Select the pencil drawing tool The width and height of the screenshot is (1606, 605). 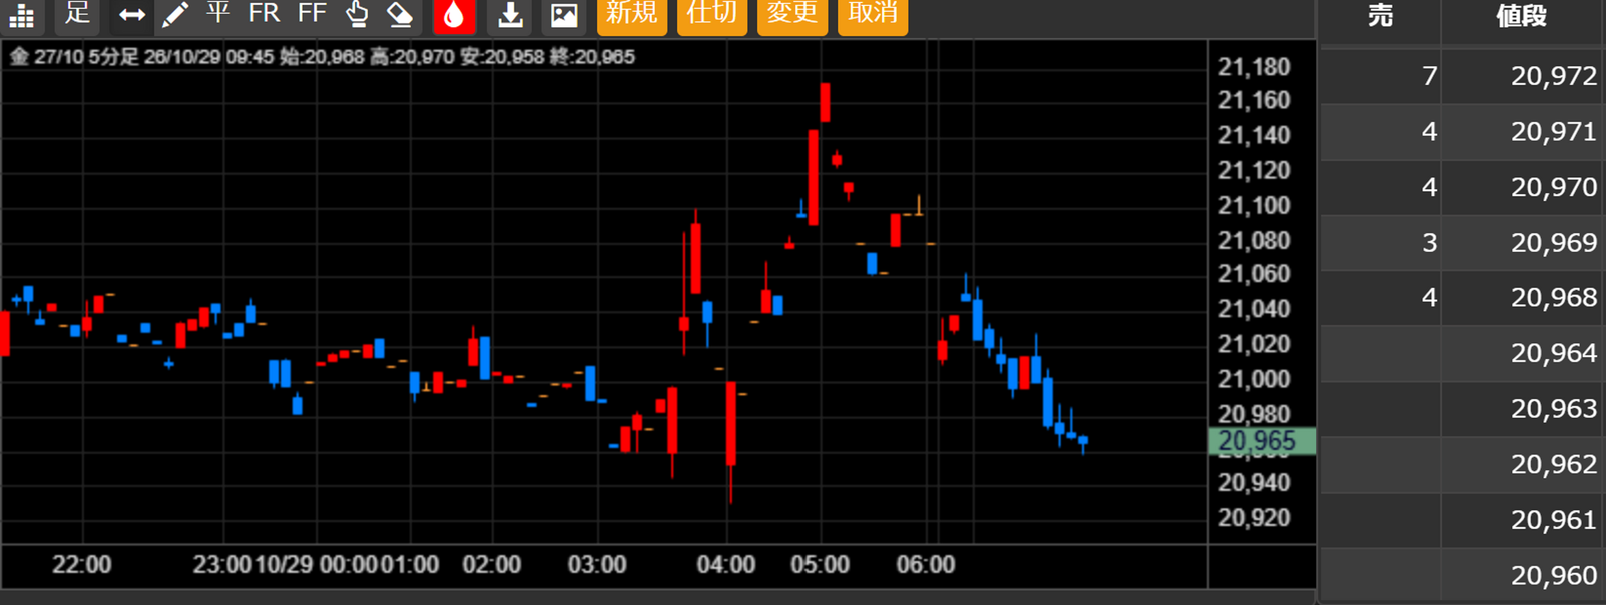(175, 14)
